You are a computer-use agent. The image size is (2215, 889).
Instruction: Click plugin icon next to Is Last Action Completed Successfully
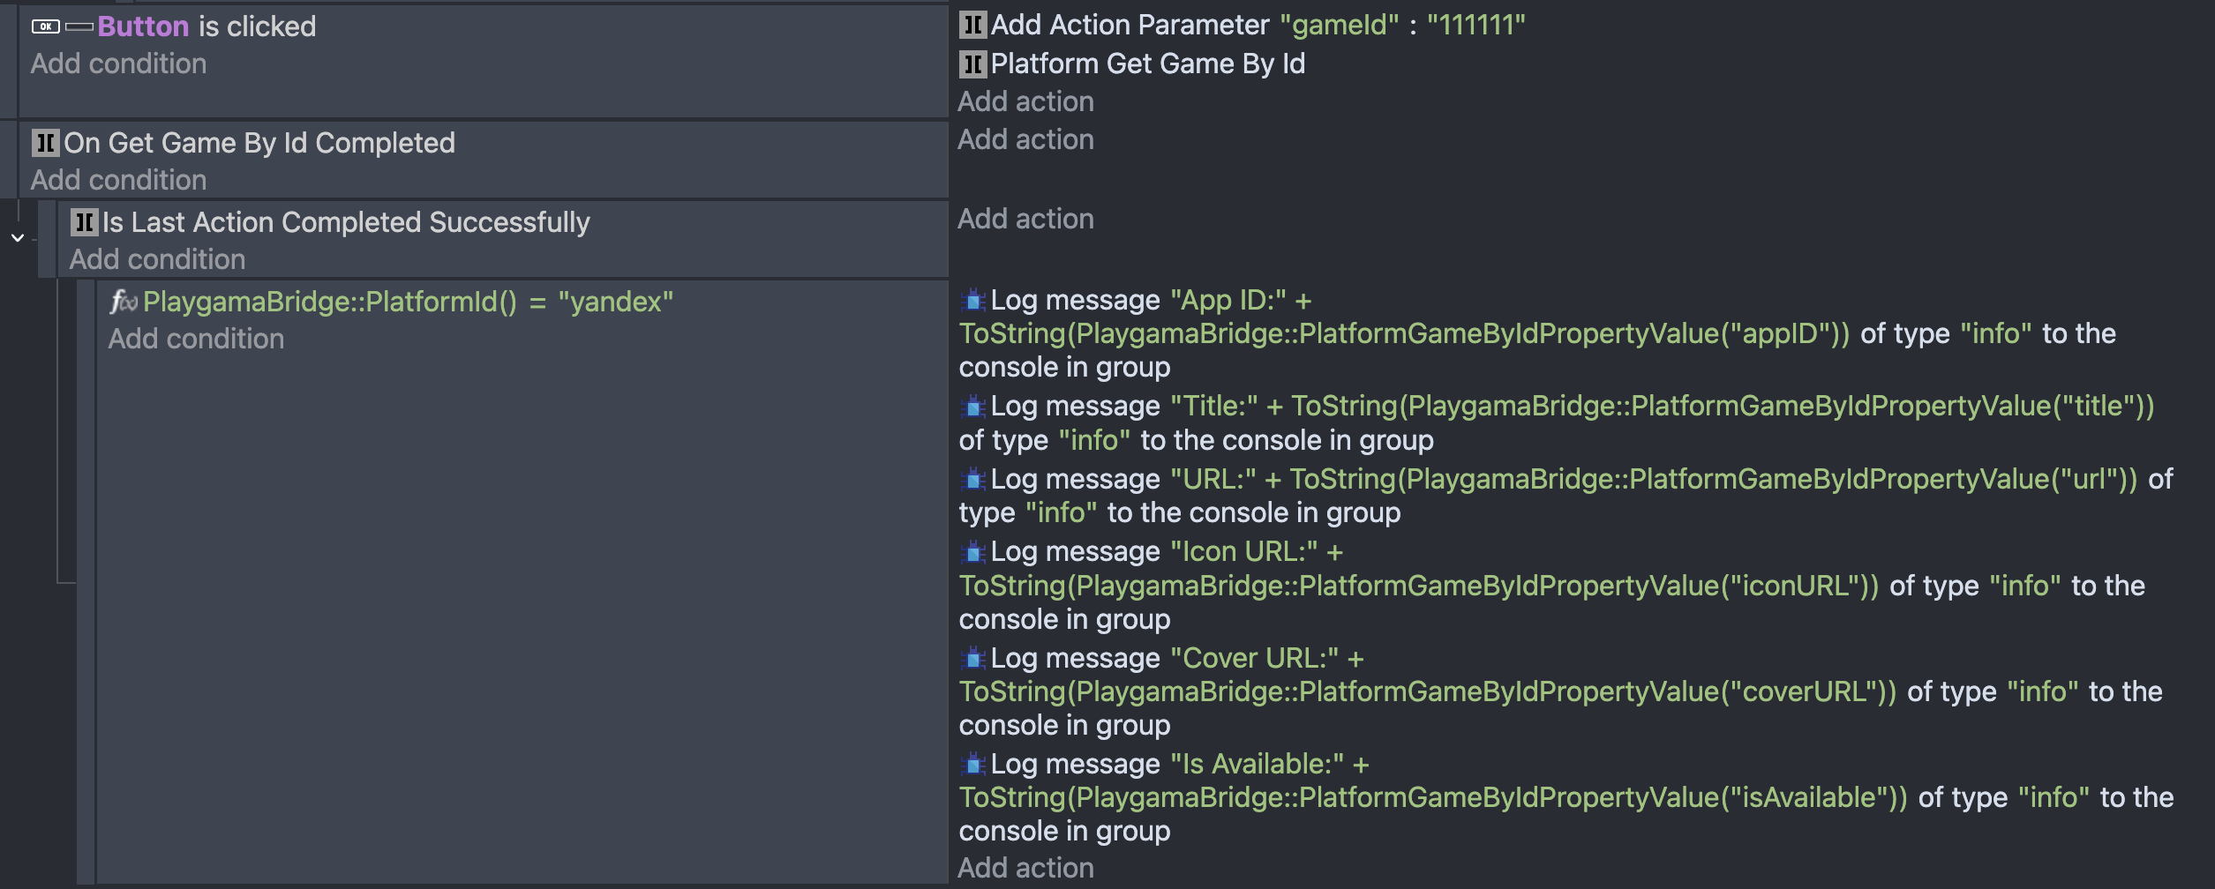click(84, 222)
